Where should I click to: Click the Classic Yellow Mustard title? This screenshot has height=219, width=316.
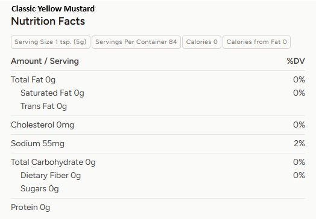(x=53, y=8)
